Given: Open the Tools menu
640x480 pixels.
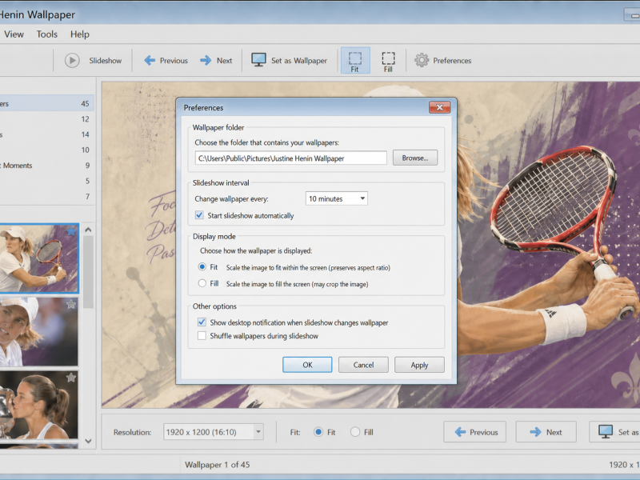Looking at the screenshot, I should (x=47, y=34).
